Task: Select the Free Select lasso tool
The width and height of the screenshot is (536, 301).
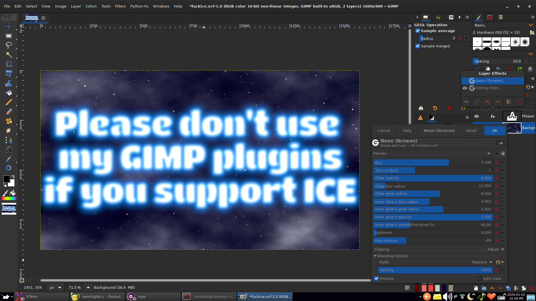Action: tap(9, 45)
